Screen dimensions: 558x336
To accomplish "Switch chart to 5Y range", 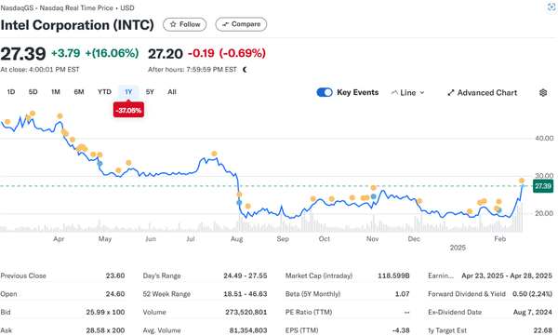I will [150, 92].
